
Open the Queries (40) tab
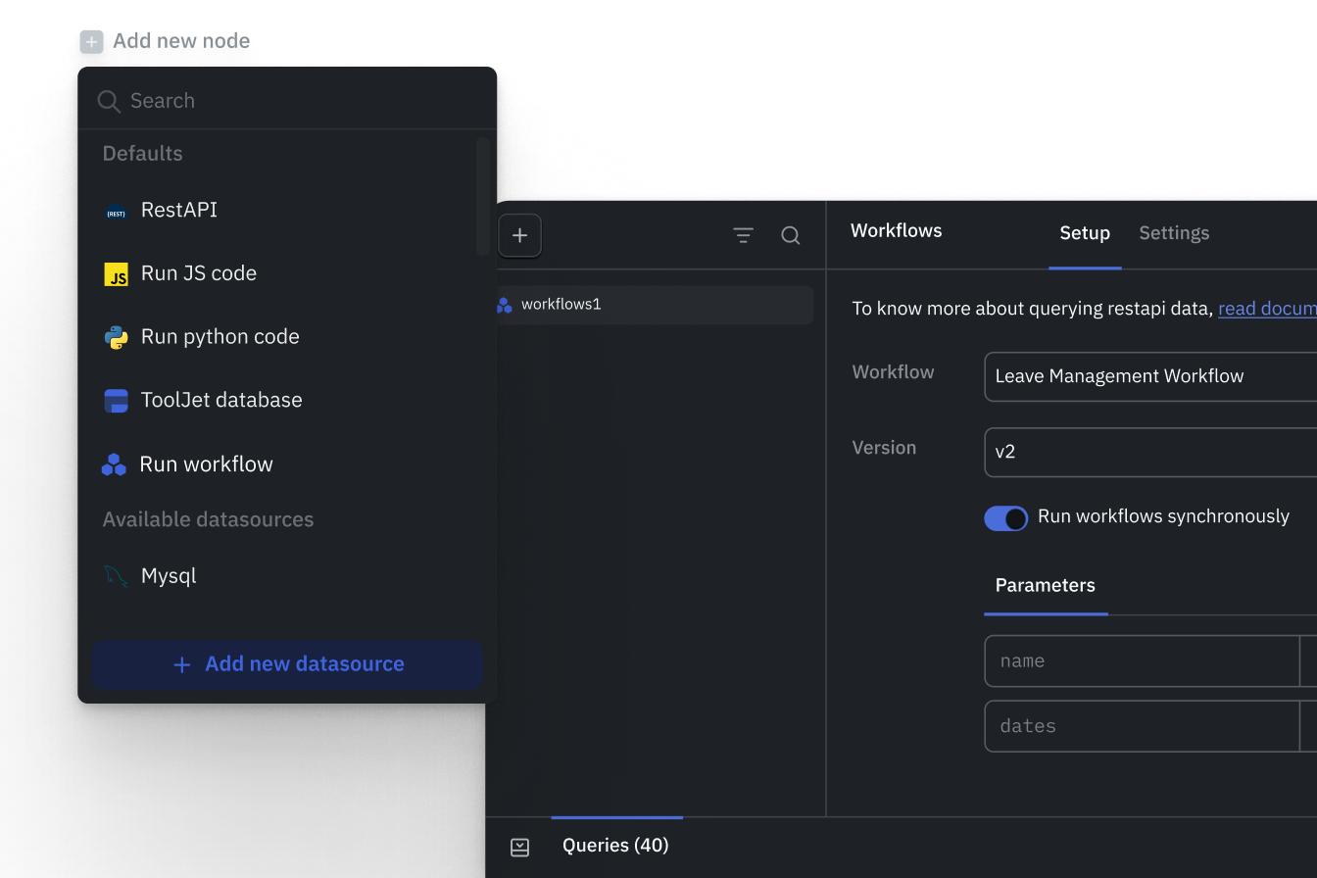(x=615, y=846)
